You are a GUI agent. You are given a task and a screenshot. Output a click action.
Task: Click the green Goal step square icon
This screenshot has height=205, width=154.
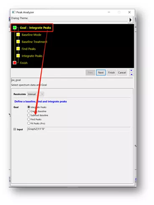[x=15, y=27]
